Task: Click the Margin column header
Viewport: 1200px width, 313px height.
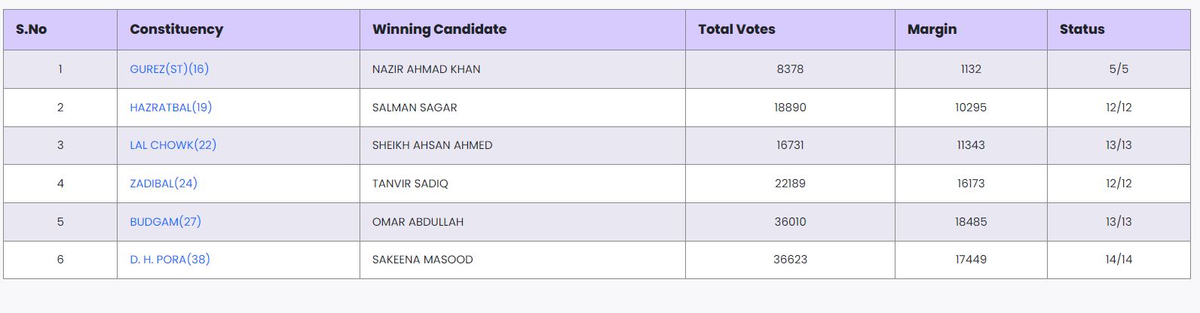Action: tap(932, 29)
